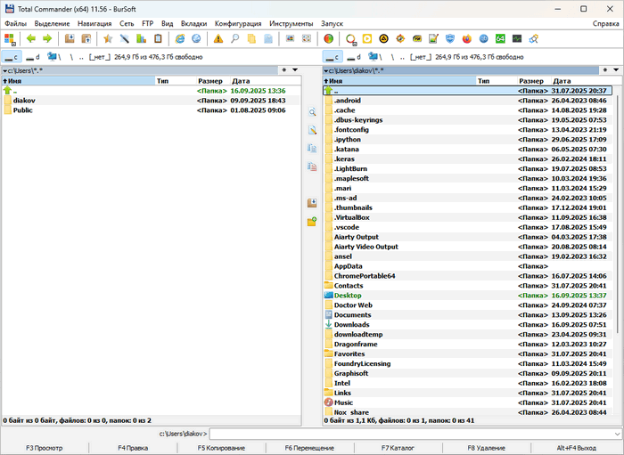
Task: Select drive c in the left panel
Action: click(x=12, y=57)
